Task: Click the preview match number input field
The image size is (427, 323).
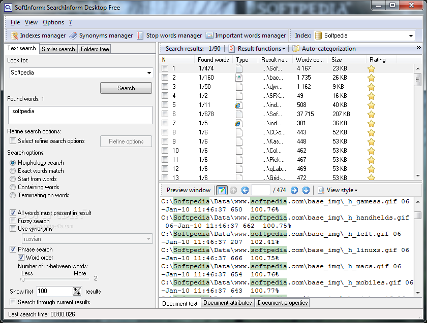Action: coord(261,190)
